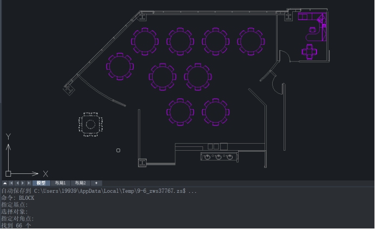Add a new layout with the plus tab
Image resolution: width=375 pixels, height=229 pixels.
pyautogui.click(x=96, y=183)
